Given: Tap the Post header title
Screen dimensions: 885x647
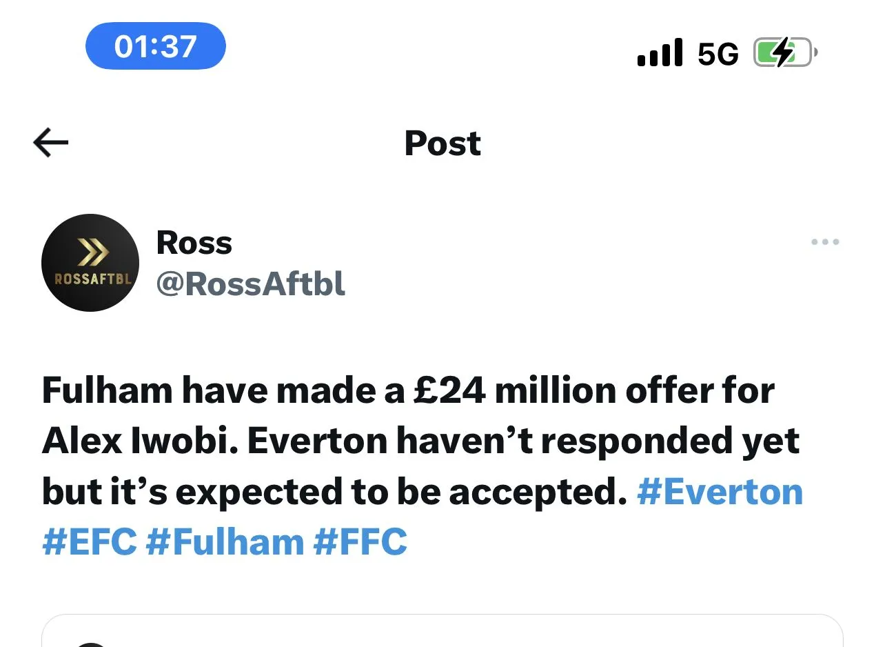Looking at the screenshot, I should point(443,143).
